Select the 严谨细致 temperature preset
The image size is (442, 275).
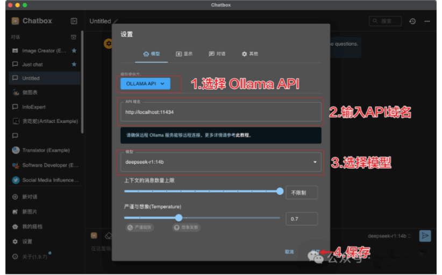140,228
